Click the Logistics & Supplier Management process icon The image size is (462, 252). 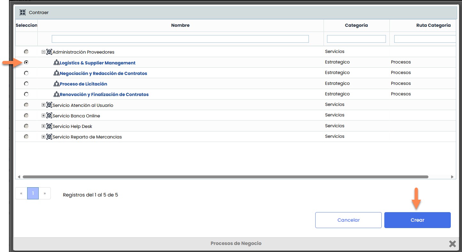click(57, 63)
